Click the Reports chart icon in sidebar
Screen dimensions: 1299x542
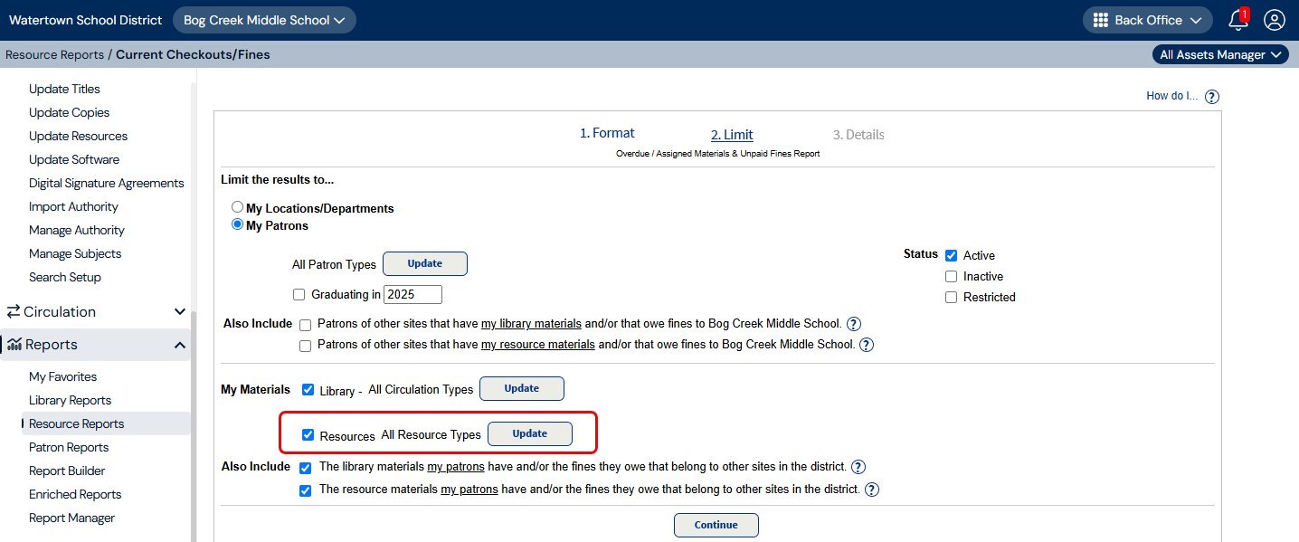click(x=14, y=345)
